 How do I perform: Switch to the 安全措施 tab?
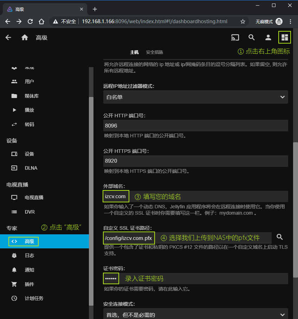(154, 52)
